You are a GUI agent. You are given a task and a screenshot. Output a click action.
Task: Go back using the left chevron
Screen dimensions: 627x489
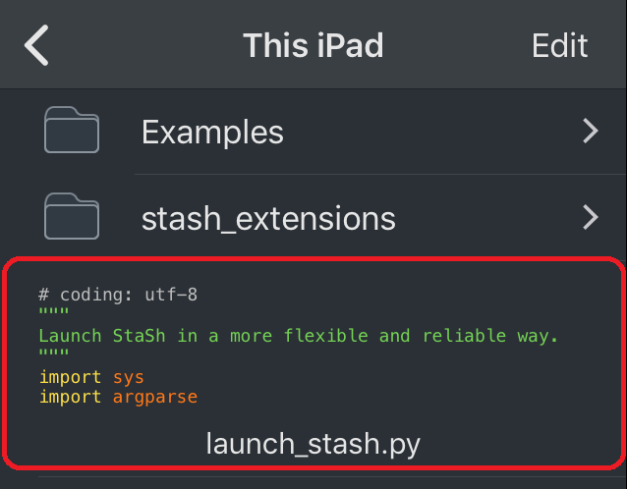pos(36,45)
